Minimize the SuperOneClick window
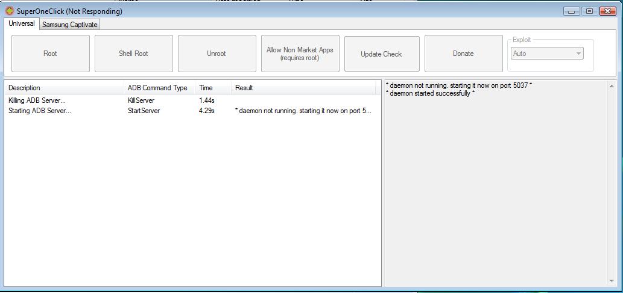The width and height of the screenshot is (623, 293). pyautogui.click(x=572, y=11)
